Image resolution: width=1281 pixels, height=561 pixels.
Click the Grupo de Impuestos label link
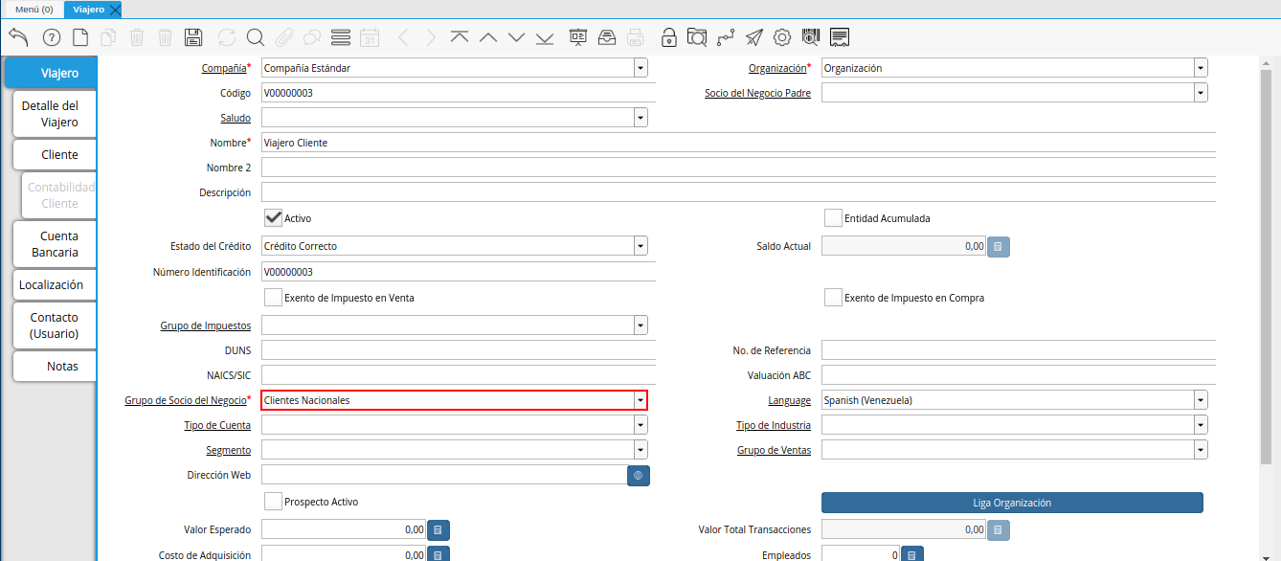tap(205, 326)
